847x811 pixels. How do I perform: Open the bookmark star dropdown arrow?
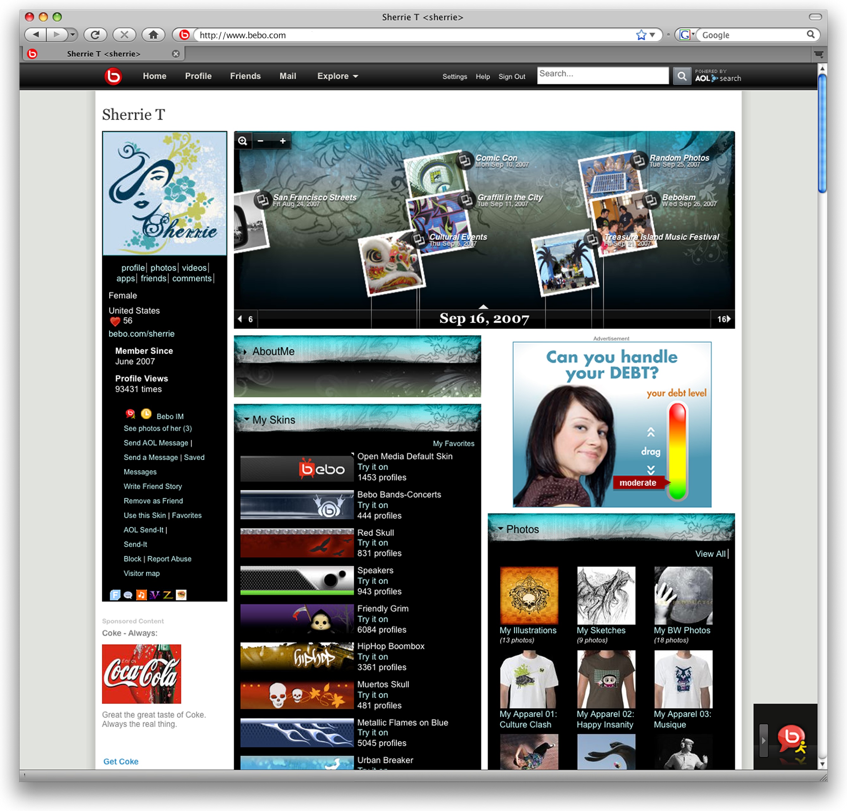click(652, 35)
